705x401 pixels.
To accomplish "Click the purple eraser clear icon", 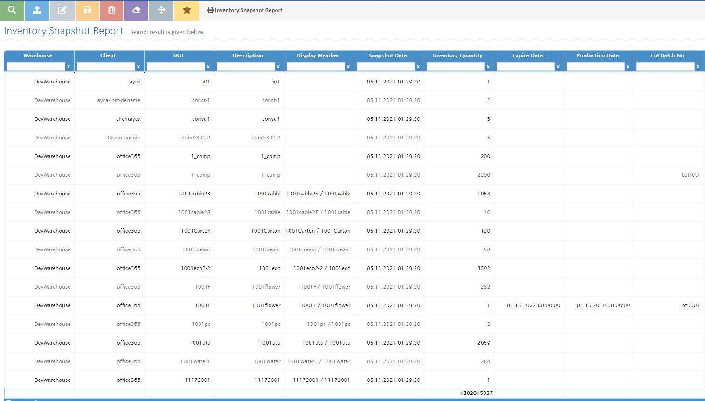I will click(x=137, y=10).
